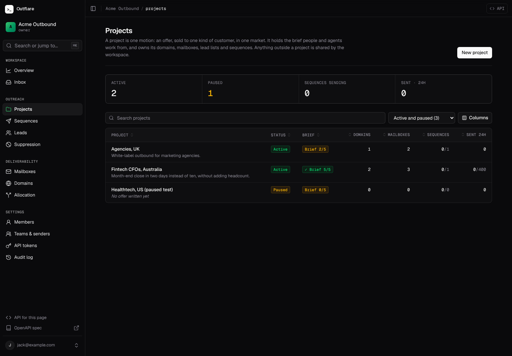Sort the table by Sequences column
The image size is (512, 356).
436,135
